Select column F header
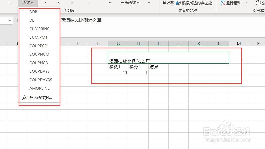Image resolution: width=265 pixels, height=149 pixels. 98,44
